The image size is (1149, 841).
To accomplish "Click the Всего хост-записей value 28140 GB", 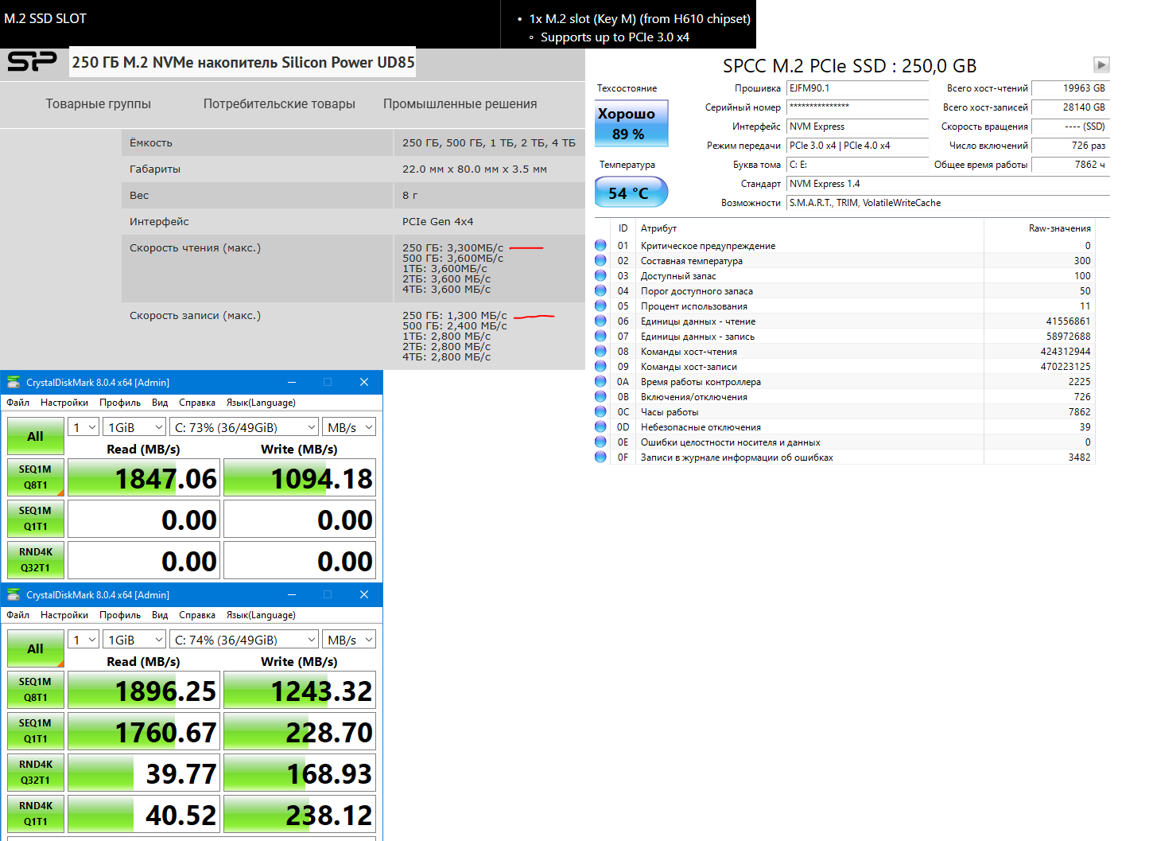I will point(1072,107).
